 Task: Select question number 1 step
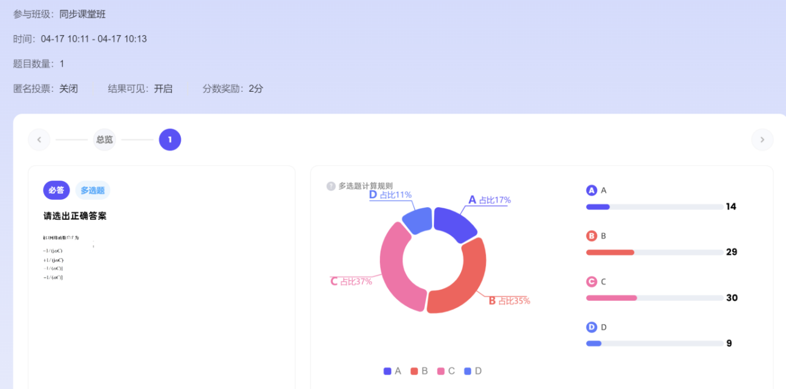click(170, 140)
